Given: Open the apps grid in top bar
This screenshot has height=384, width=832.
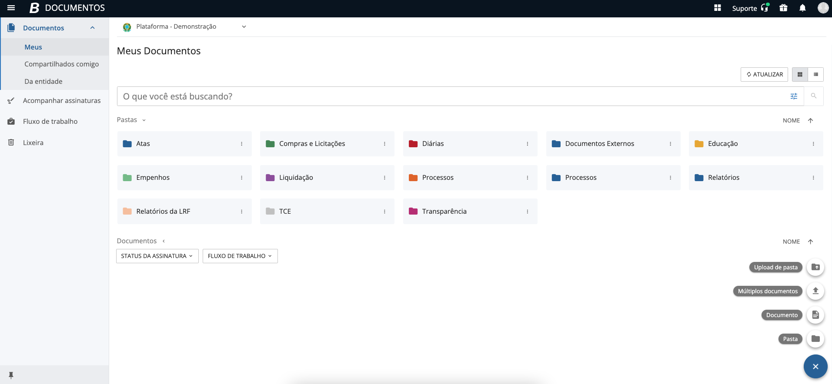Looking at the screenshot, I should (x=718, y=8).
